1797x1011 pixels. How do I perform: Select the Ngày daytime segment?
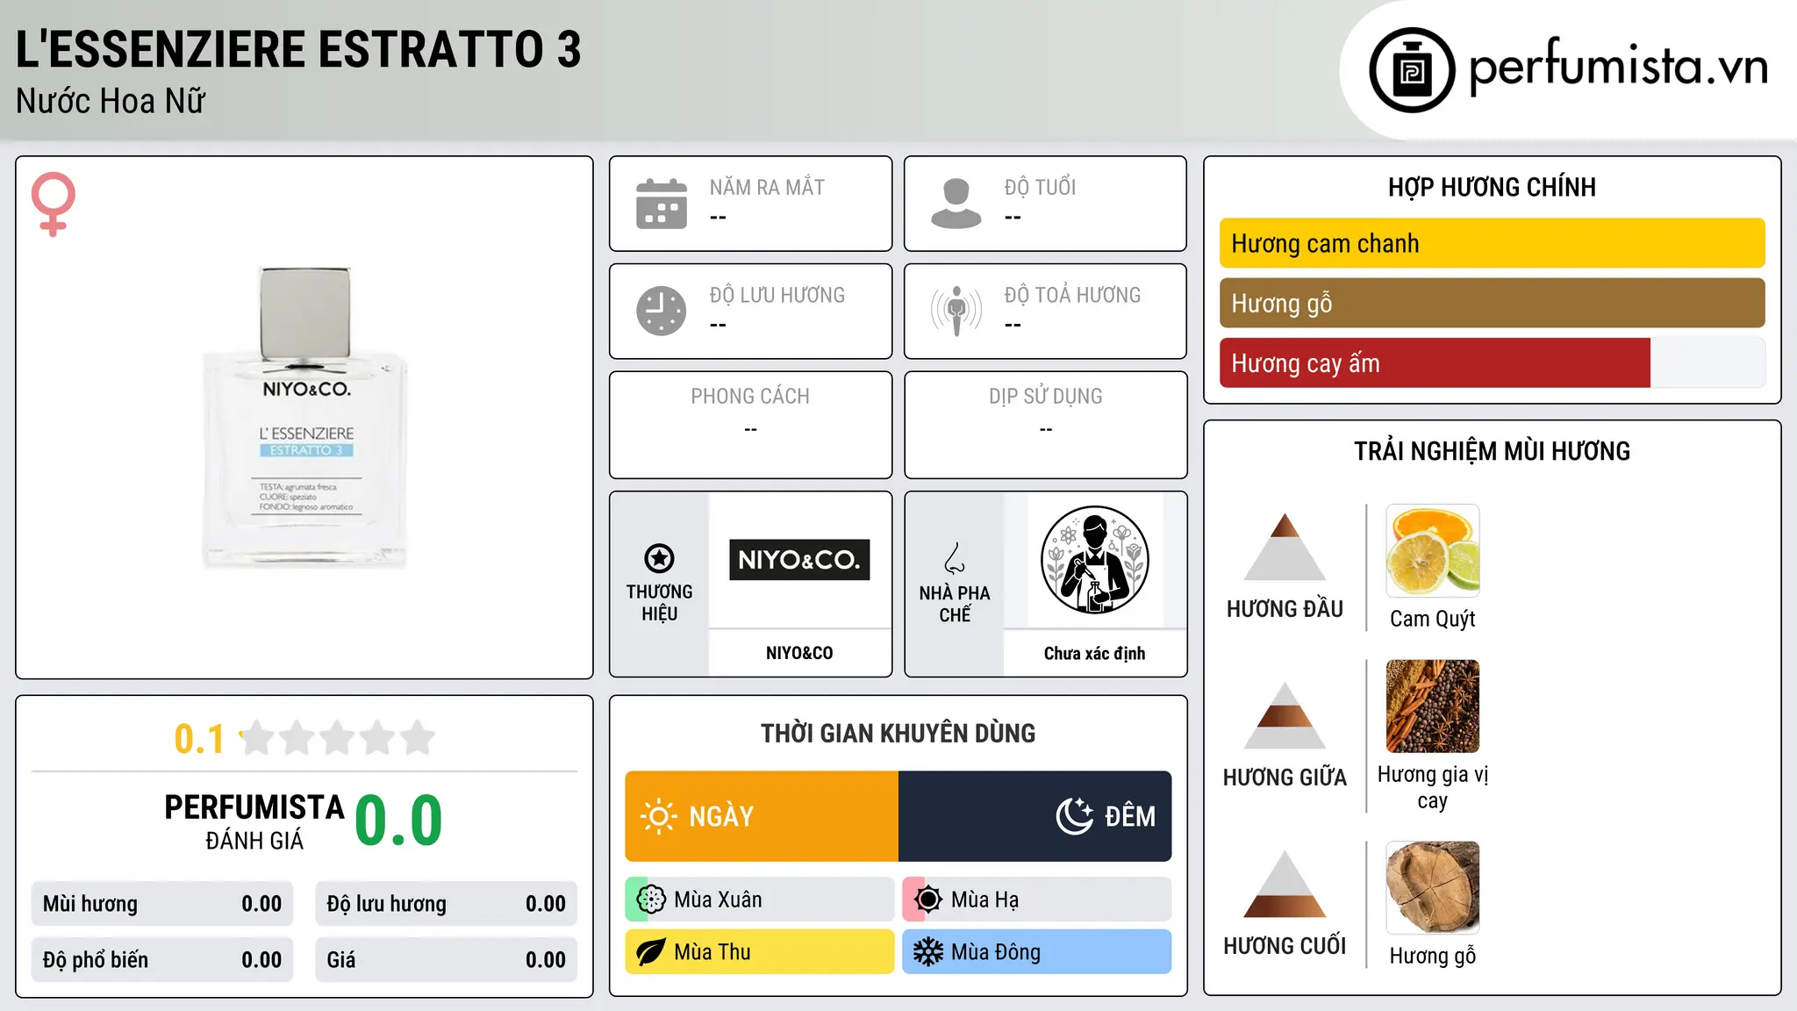tap(762, 816)
